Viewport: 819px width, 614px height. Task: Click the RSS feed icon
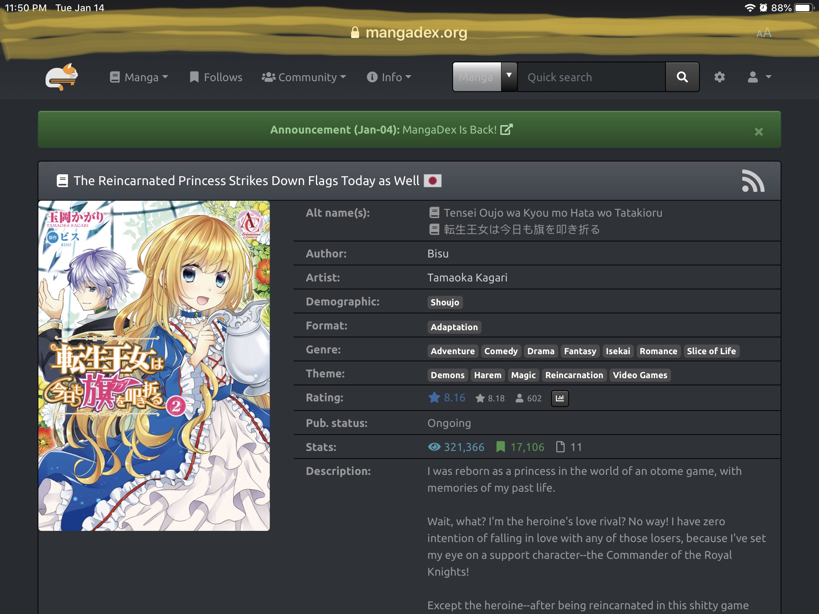click(753, 181)
